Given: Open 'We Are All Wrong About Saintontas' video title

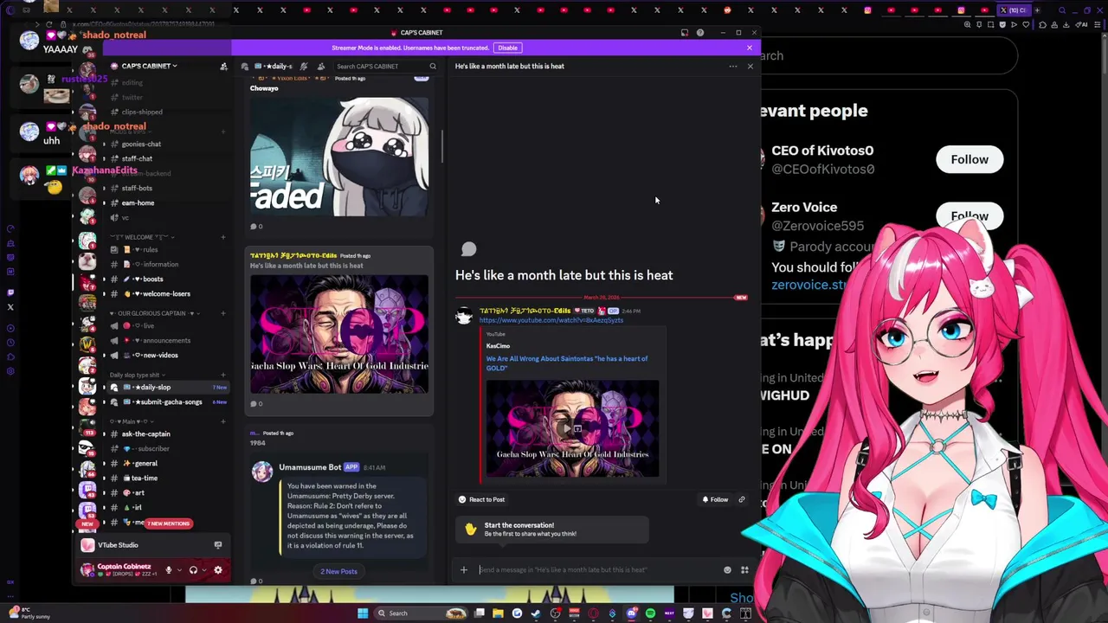Looking at the screenshot, I should [x=567, y=363].
